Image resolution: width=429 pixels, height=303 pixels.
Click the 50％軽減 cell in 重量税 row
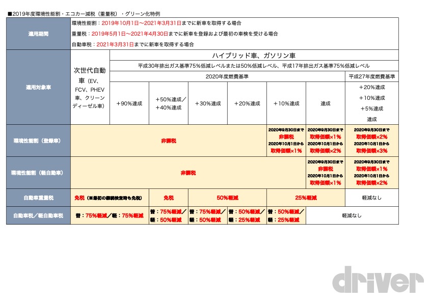tap(227, 198)
